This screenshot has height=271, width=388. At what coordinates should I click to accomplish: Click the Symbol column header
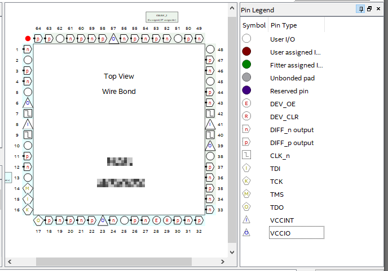tap(254, 25)
